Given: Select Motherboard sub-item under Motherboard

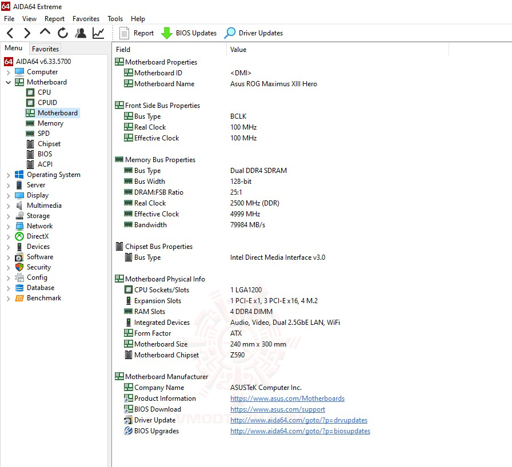Looking at the screenshot, I should [x=53, y=113].
